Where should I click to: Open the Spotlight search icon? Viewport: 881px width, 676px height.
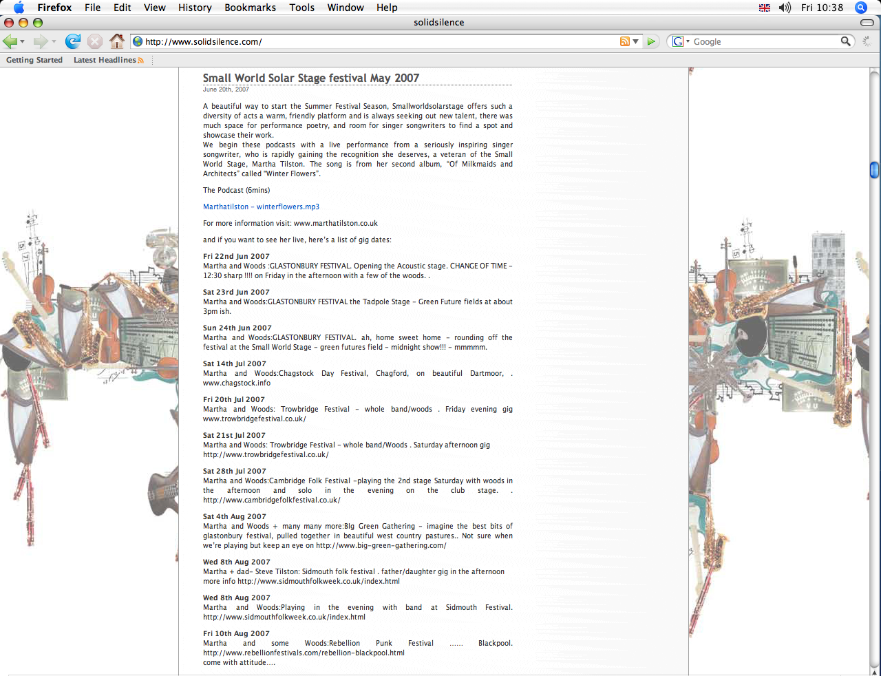[x=860, y=8]
